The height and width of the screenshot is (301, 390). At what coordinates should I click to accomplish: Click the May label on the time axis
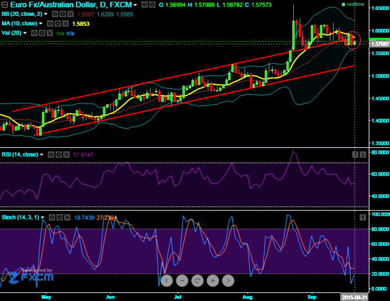(46, 297)
